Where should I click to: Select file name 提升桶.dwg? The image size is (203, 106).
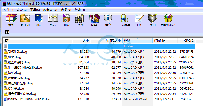[x=16, y=89]
